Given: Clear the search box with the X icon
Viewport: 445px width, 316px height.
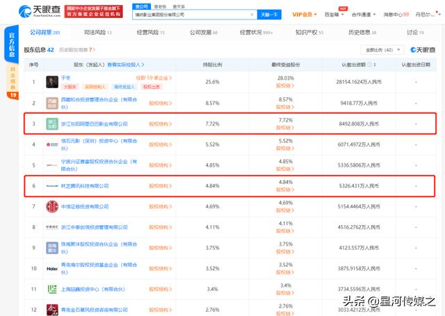Looking at the screenshot, I should tap(252, 15).
